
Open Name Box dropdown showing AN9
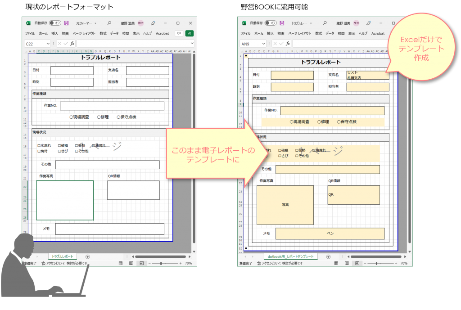(x=263, y=44)
